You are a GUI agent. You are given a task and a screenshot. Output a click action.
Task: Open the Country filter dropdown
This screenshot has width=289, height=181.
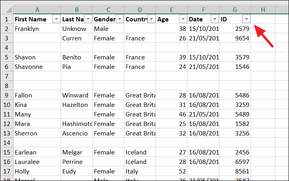tap(151, 19)
